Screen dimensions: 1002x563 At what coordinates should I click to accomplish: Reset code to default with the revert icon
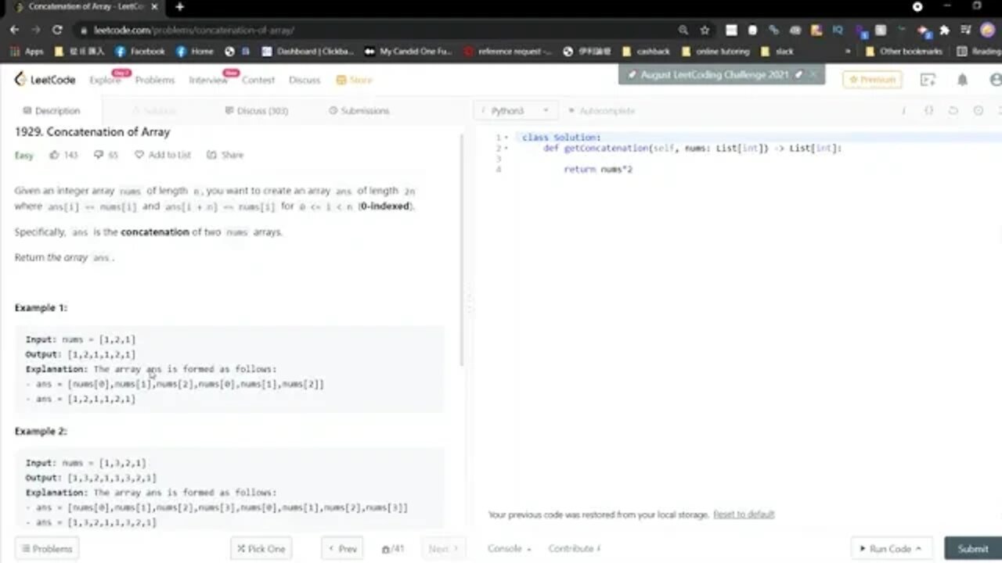(953, 111)
